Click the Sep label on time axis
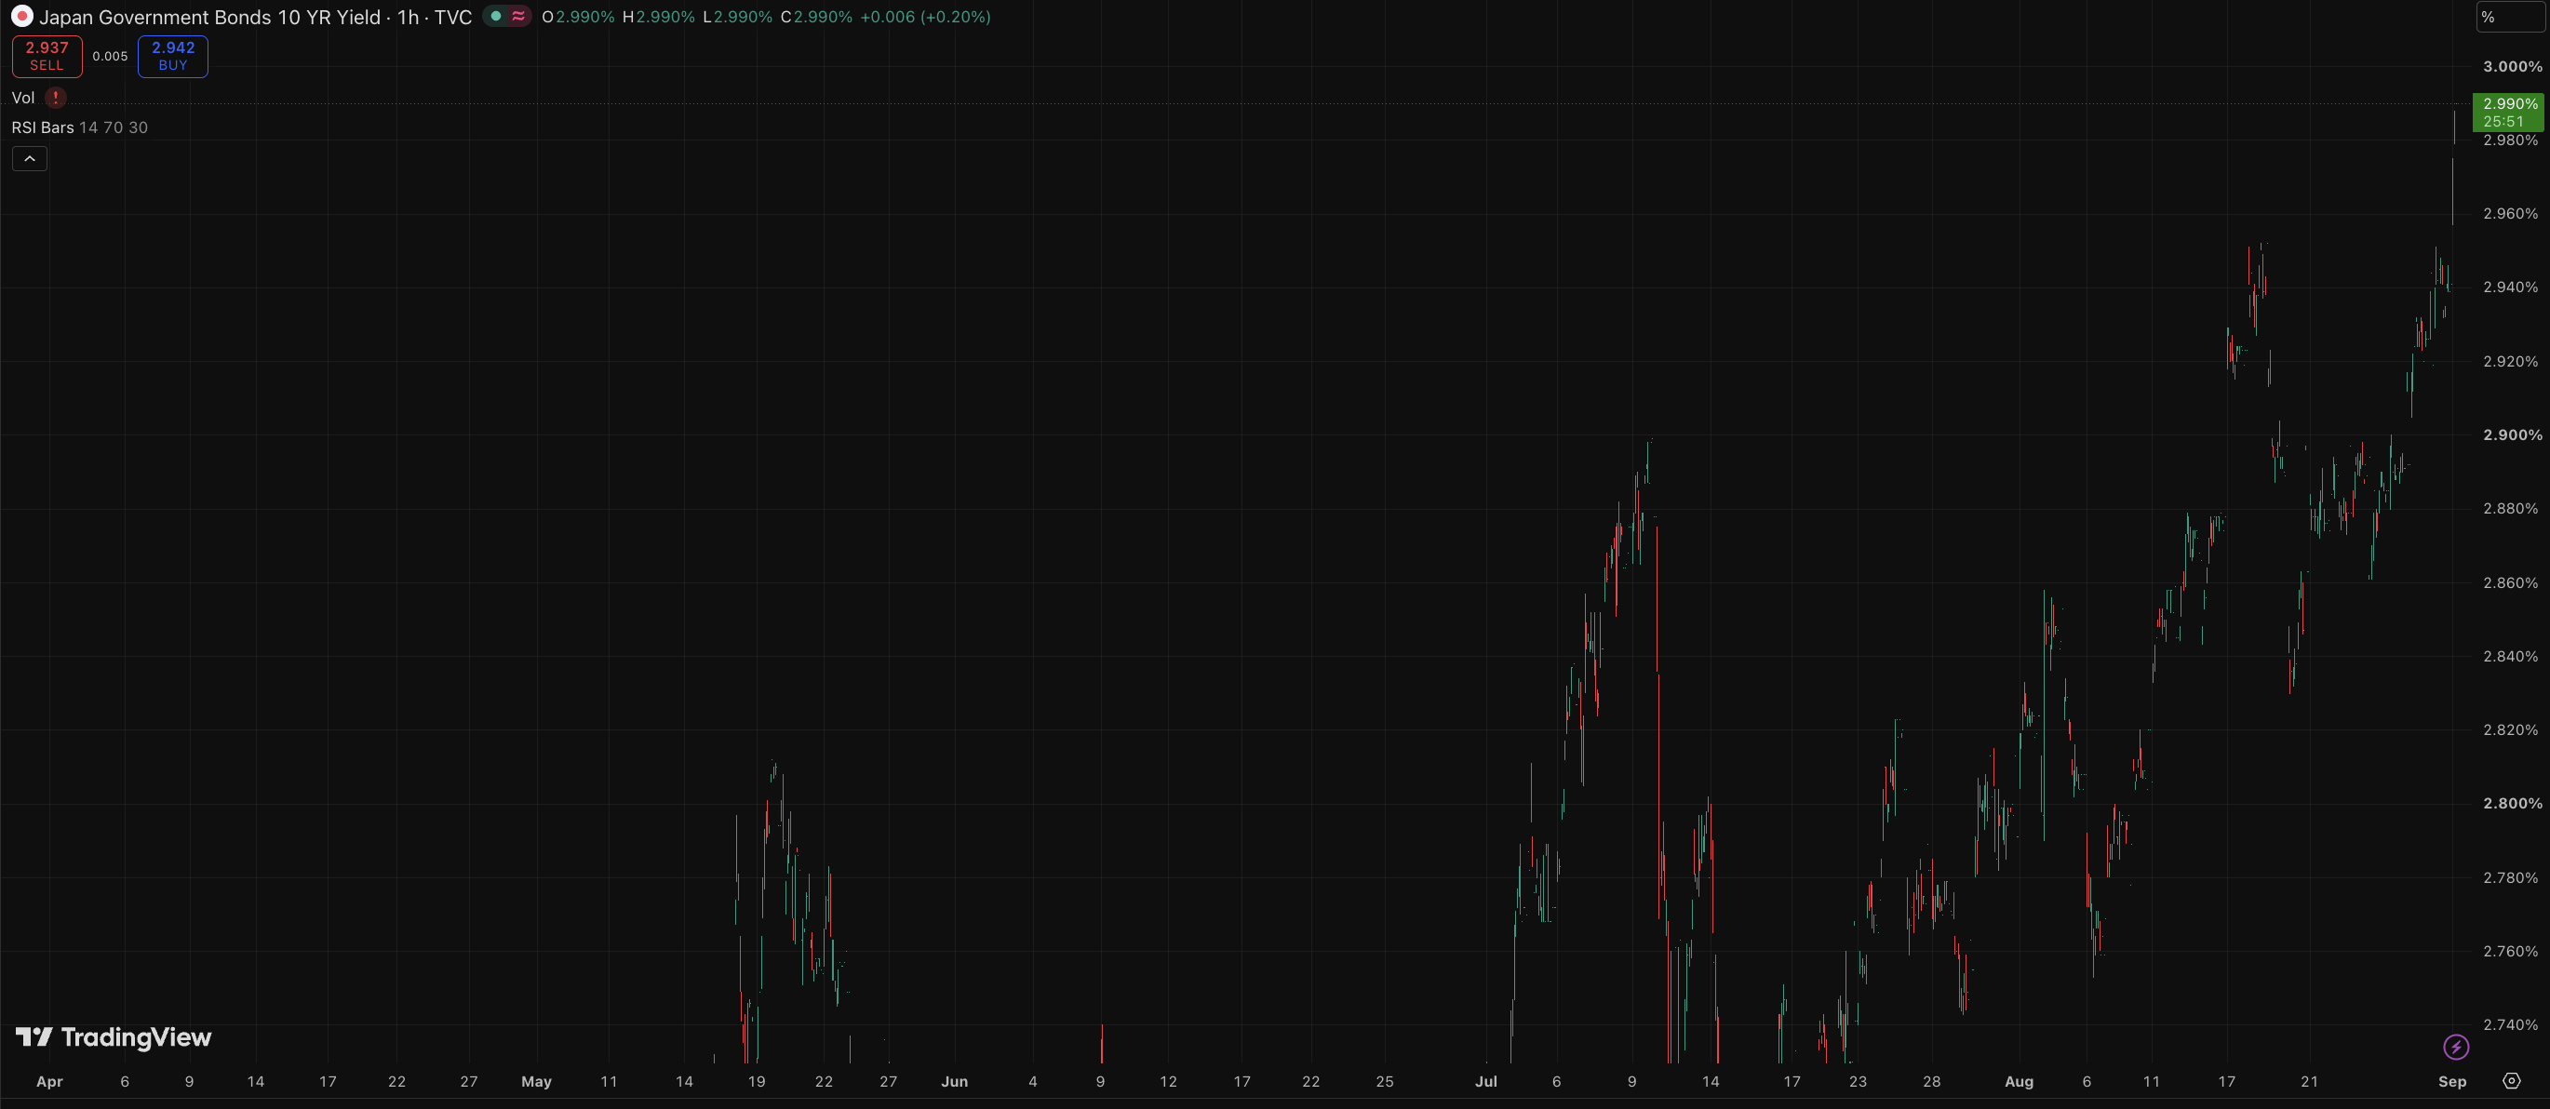Viewport: 2550px width, 1109px height. click(x=2452, y=1081)
